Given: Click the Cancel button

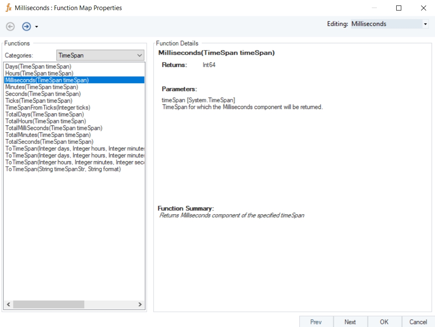Looking at the screenshot, I should point(418,322).
